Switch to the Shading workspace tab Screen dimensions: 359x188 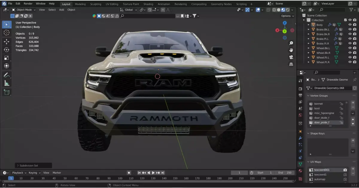point(148,4)
